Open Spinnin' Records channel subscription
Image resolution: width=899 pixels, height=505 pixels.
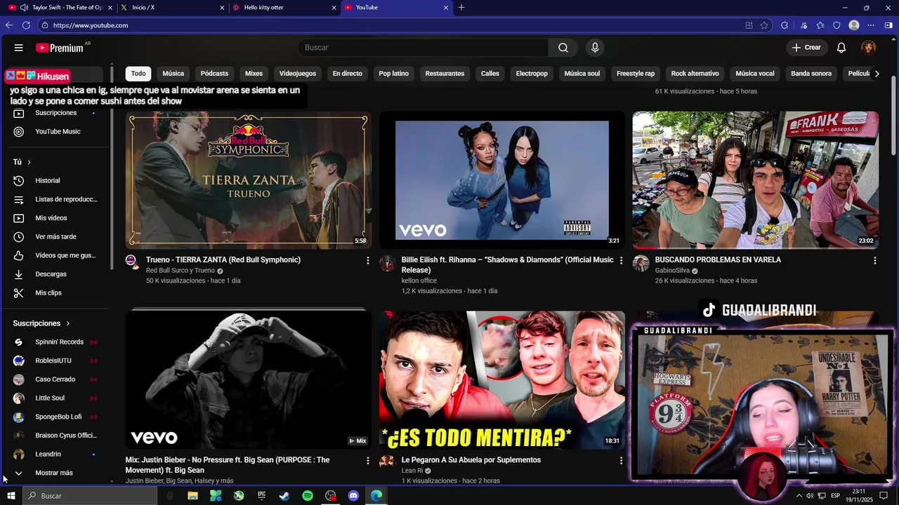click(x=56, y=342)
